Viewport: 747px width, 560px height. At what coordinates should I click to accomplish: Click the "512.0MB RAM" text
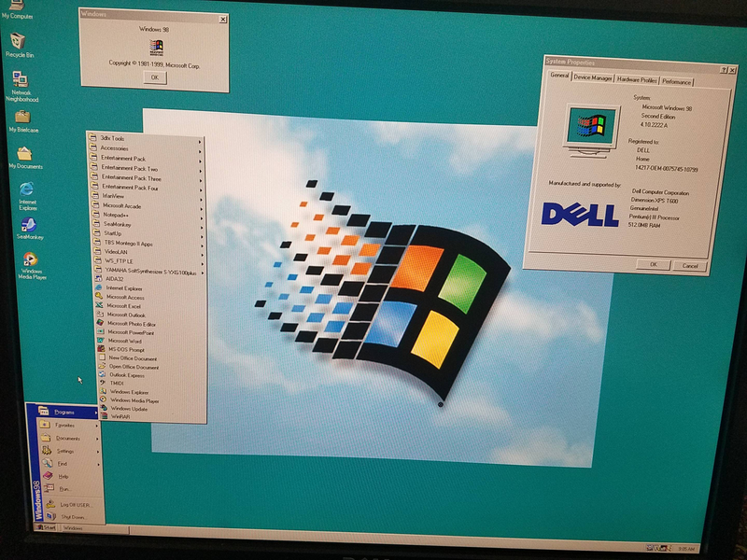click(644, 225)
